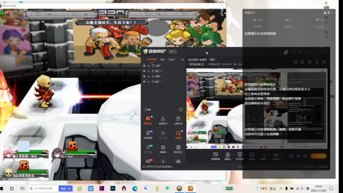Screen dimensions: 343x193
Task: Open the pyramid tool in toolbox bottom row
Action: point(178,161)
